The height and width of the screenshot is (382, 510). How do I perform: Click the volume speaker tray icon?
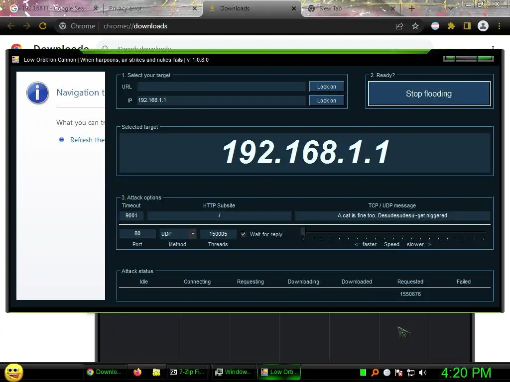point(422,373)
